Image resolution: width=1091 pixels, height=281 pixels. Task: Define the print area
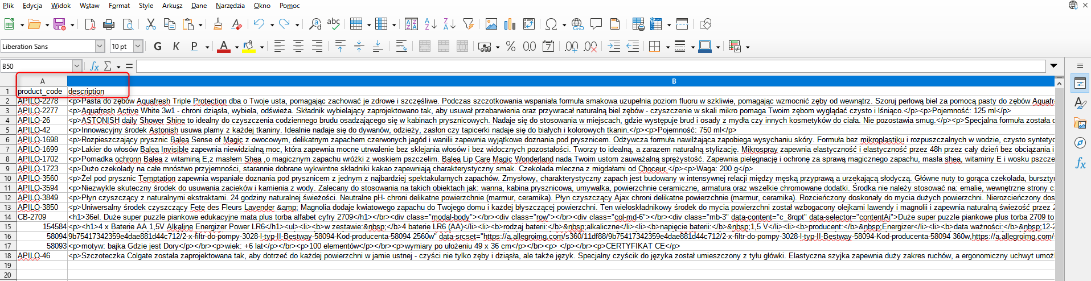[638, 24]
